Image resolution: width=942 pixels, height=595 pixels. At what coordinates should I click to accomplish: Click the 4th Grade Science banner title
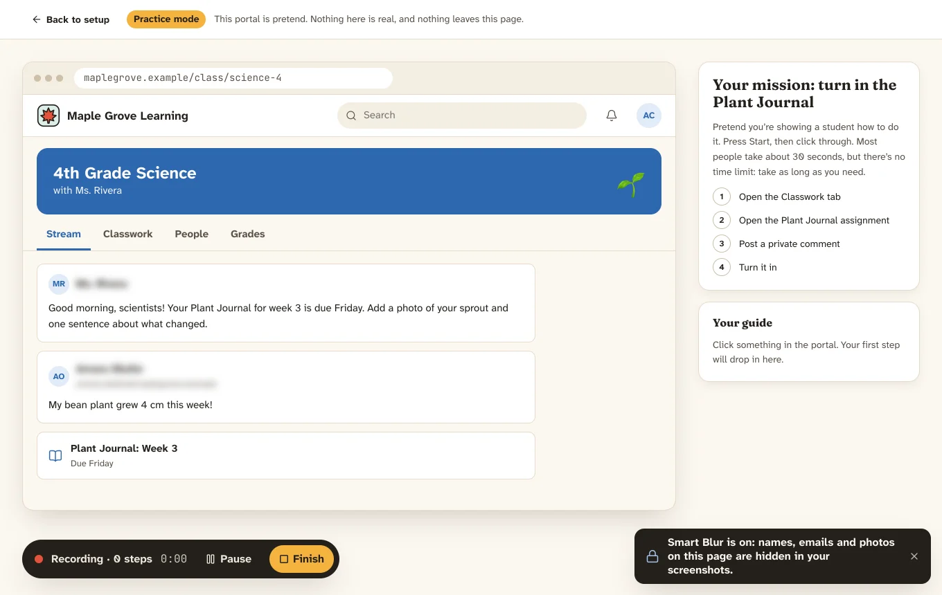pyautogui.click(x=125, y=173)
